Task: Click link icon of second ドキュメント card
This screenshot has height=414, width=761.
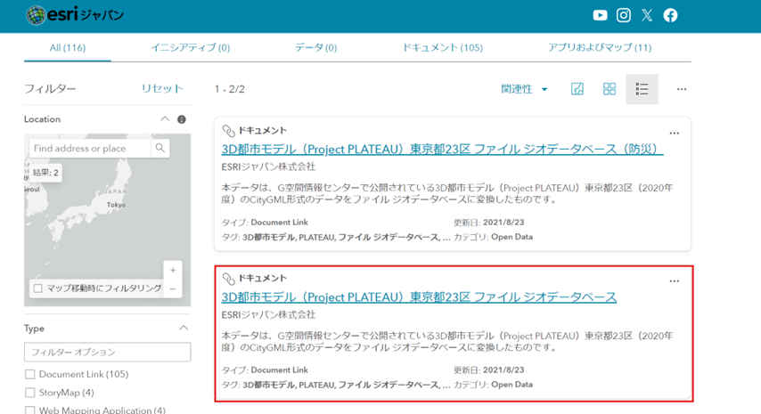Action: (228, 279)
